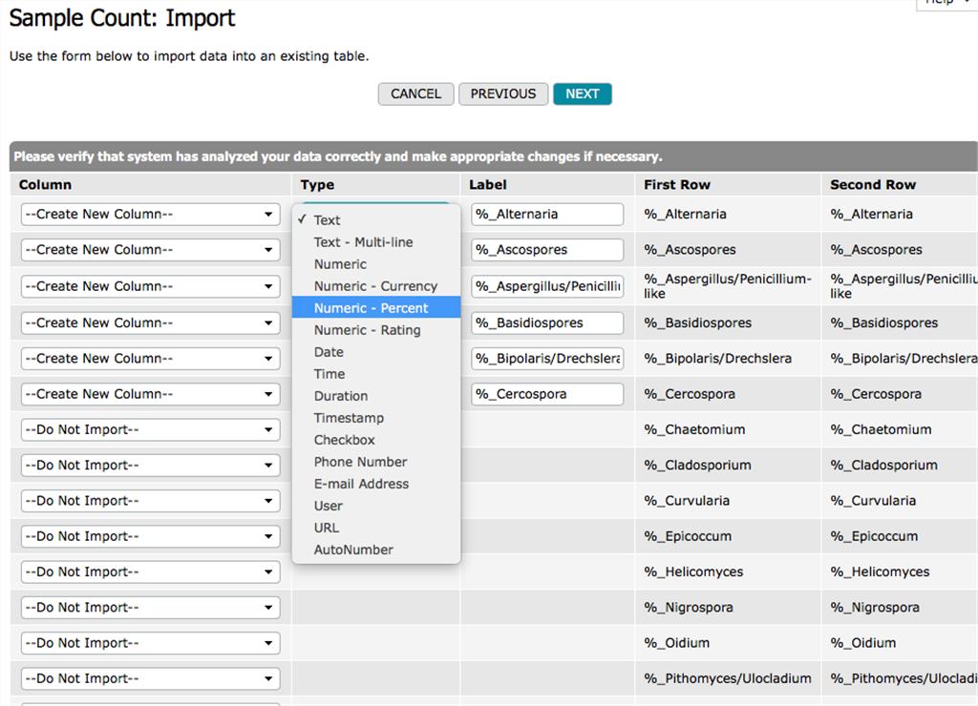Choose E-mail Address type option

[x=361, y=484]
